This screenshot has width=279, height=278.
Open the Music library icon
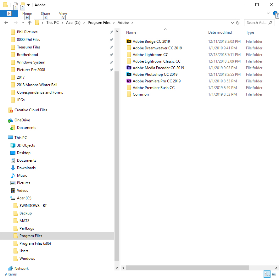(13, 175)
